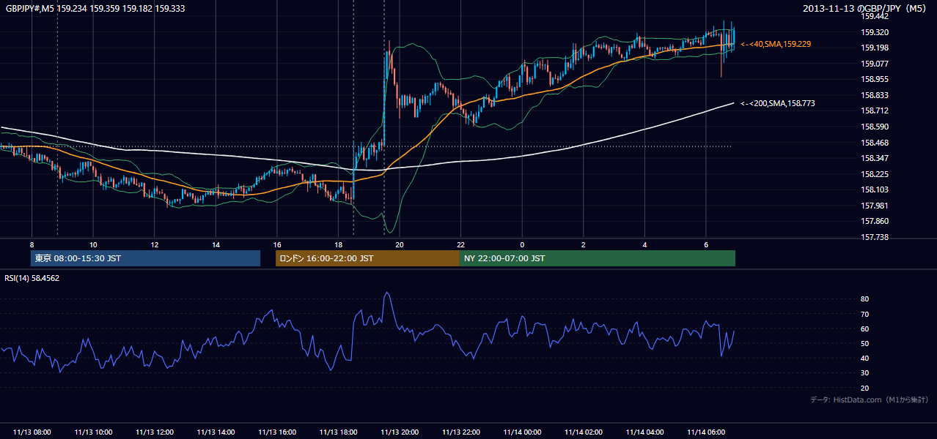This screenshot has width=937, height=439.
Task: Click RSI scale value 60
Action: click(x=865, y=329)
